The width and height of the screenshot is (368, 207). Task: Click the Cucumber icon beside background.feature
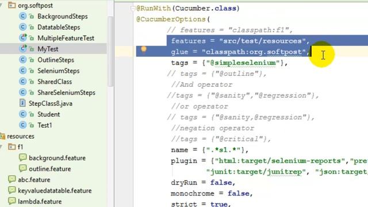coord(22,157)
